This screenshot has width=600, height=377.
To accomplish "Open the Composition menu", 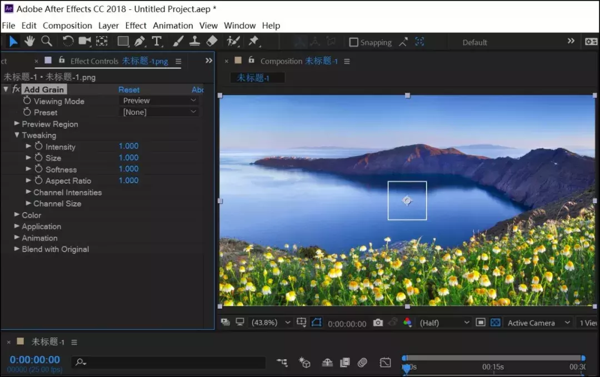I will [67, 26].
